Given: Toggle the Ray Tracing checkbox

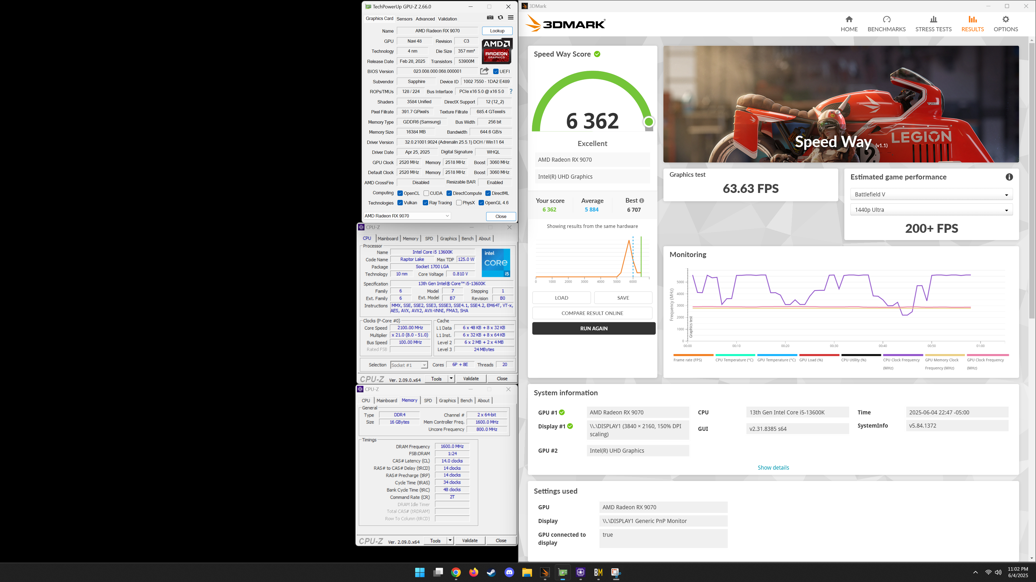Looking at the screenshot, I should tap(425, 203).
